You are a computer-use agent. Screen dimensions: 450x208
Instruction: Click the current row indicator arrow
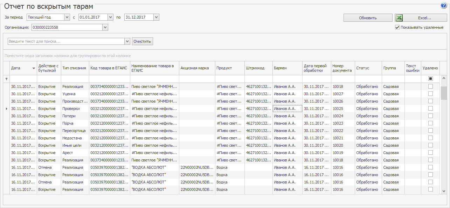tap(6, 109)
